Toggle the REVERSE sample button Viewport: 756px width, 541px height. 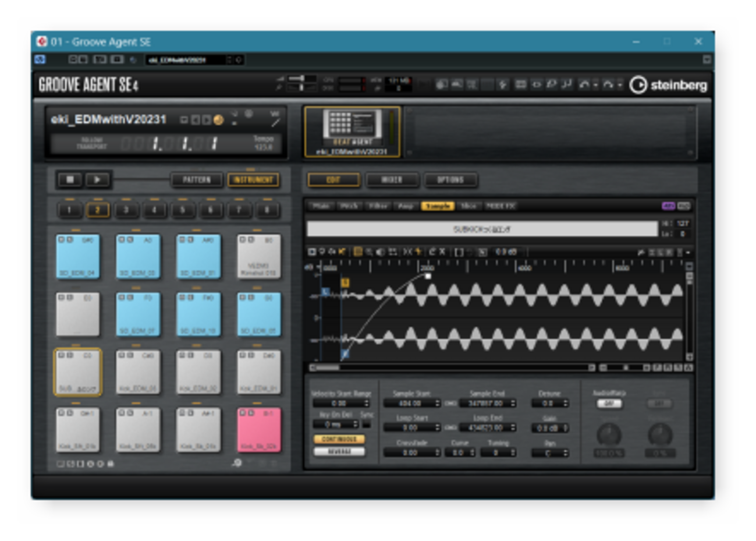(x=339, y=451)
